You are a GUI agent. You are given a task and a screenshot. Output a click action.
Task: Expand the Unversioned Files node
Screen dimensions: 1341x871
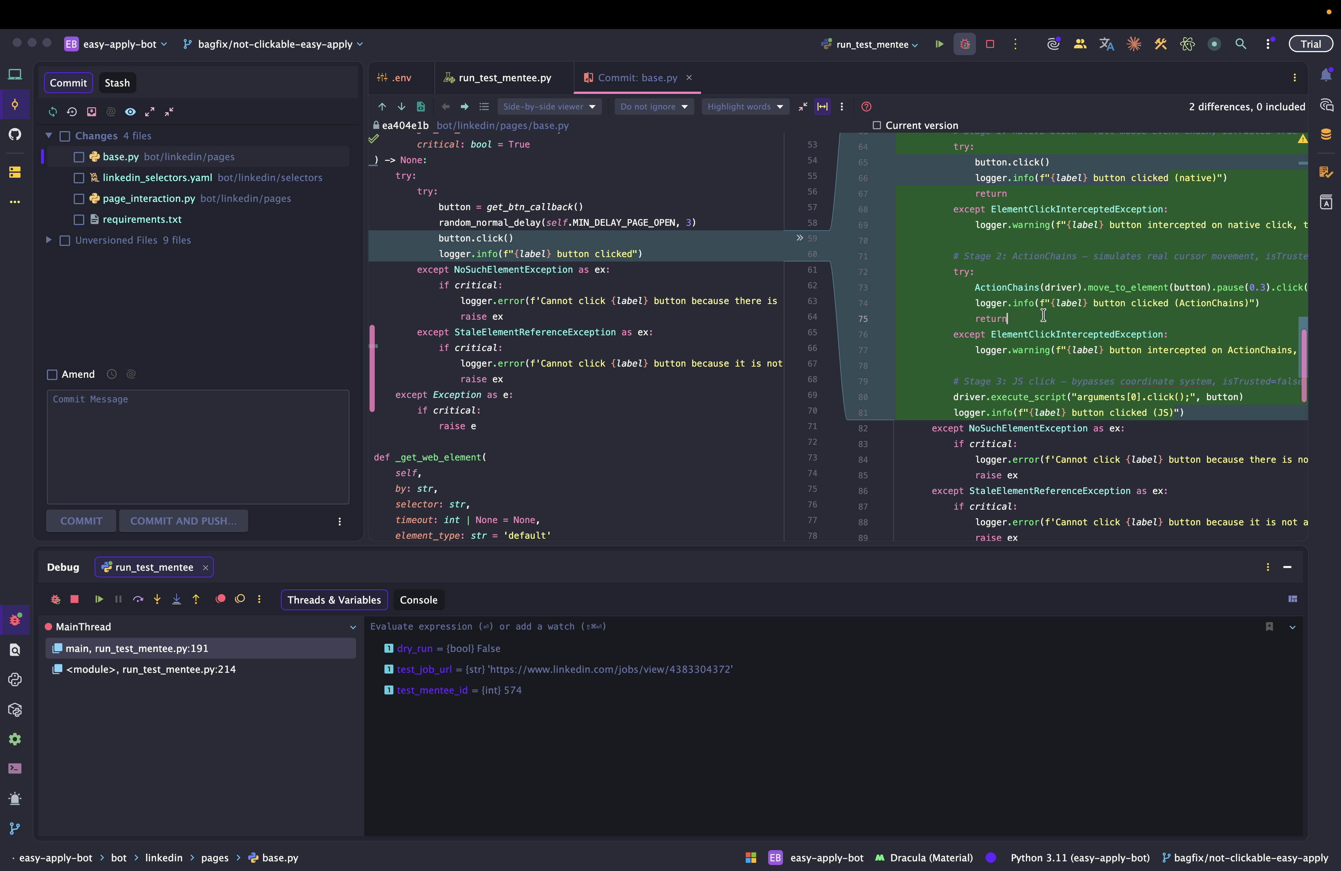[48, 240]
